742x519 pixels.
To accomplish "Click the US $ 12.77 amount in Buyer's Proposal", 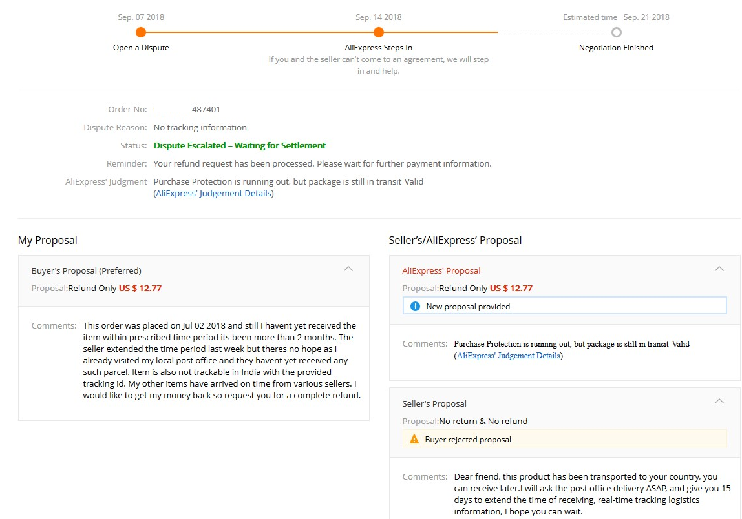I will (140, 289).
